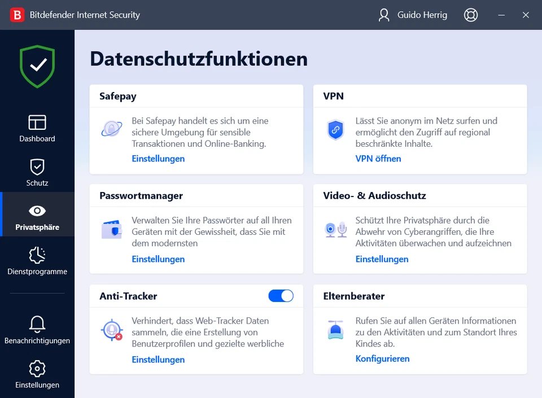Click Konfigurieren under Elternberater
Image resolution: width=542 pixels, height=398 pixels.
pyautogui.click(x=382, y=358)
